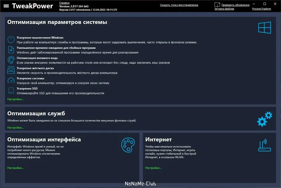Click the palette icon beside Оптимизация внешнего вида
Viewport: 281px width, 188px height.
pyautogui.click(x=11, y=60)
